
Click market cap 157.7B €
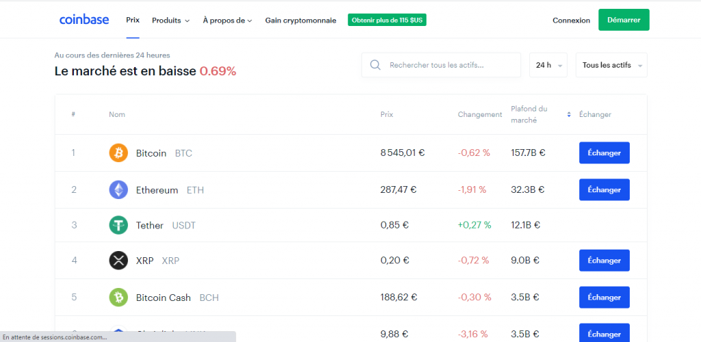point(528,153)
